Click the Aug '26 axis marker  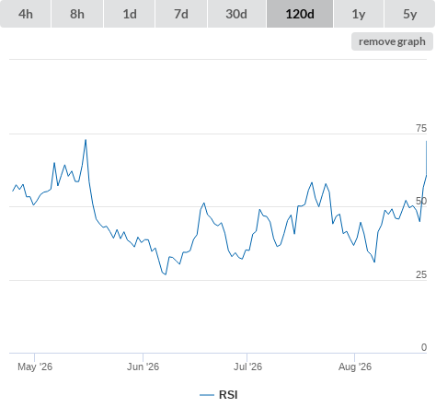pyautogui.click(x=355, y=367)
